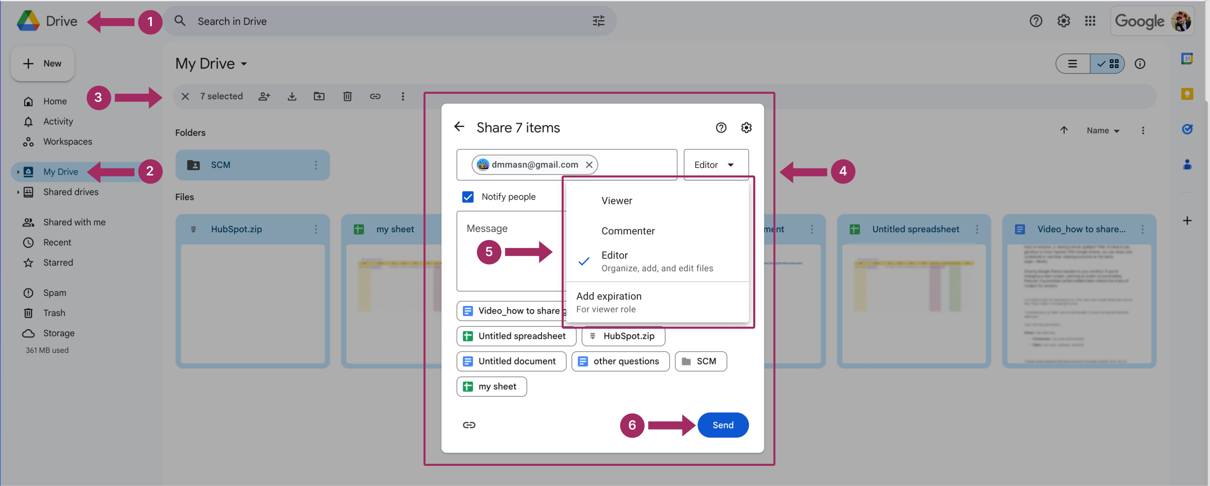
Task: Switch to list layout view
Action: [x=1073, y=64]
